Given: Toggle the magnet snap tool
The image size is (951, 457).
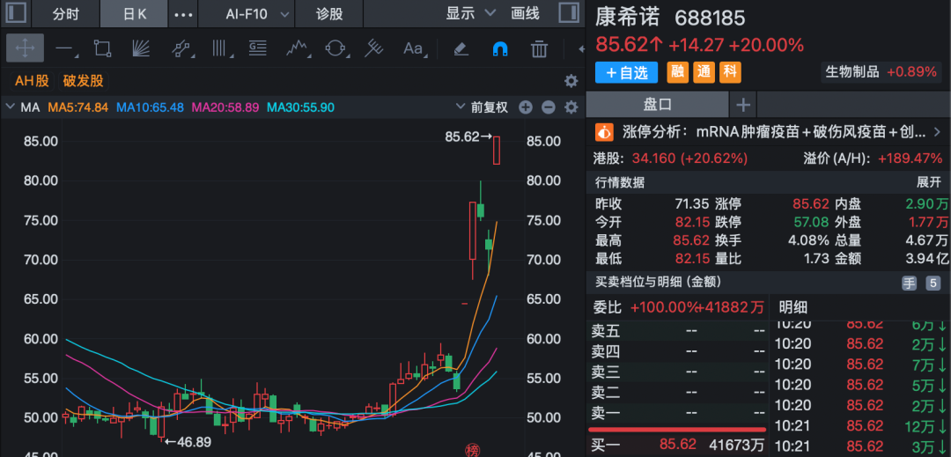Looking at the screenshot, I should coord(500,49).
